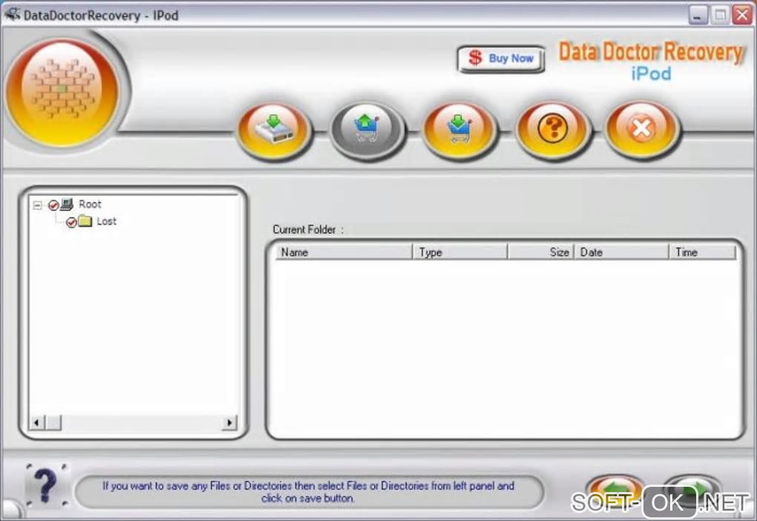Collapse the Root tree node
The width and height of the screenshot is (757, 521).
[37, 206]
